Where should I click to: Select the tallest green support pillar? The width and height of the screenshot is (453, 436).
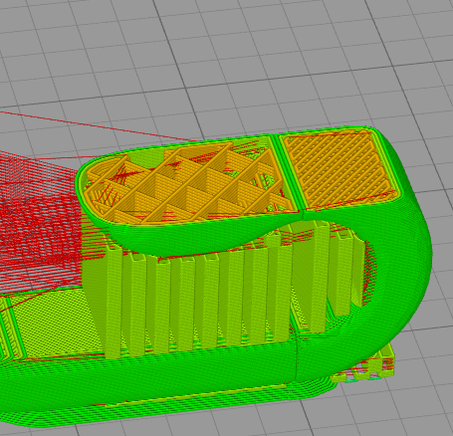coord(320,277)
